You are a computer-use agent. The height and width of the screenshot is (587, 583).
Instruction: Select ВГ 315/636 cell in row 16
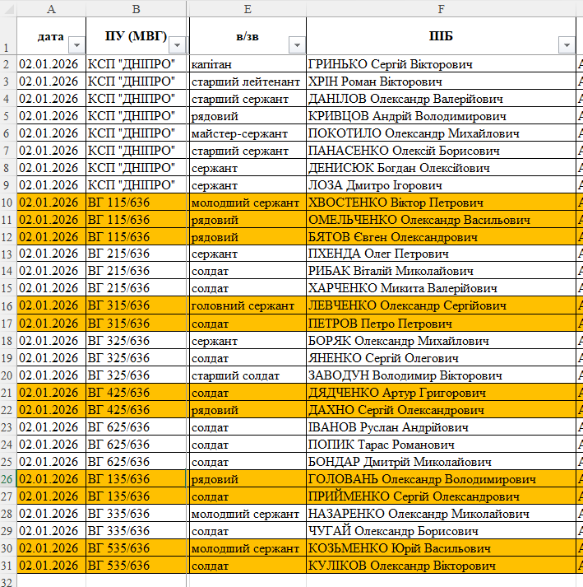click(136, 305)
